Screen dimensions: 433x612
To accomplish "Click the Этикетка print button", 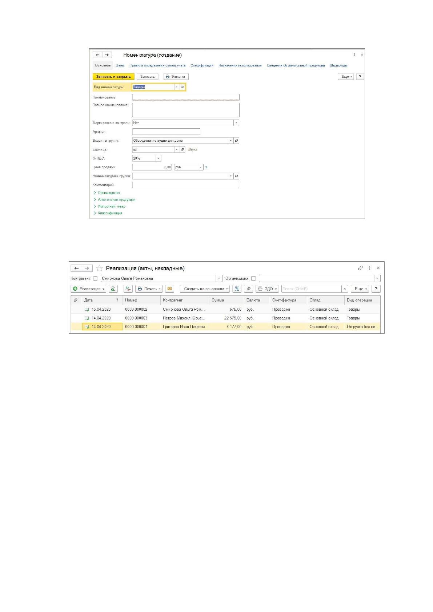I will pyautogui.click(x=176, y=77).
